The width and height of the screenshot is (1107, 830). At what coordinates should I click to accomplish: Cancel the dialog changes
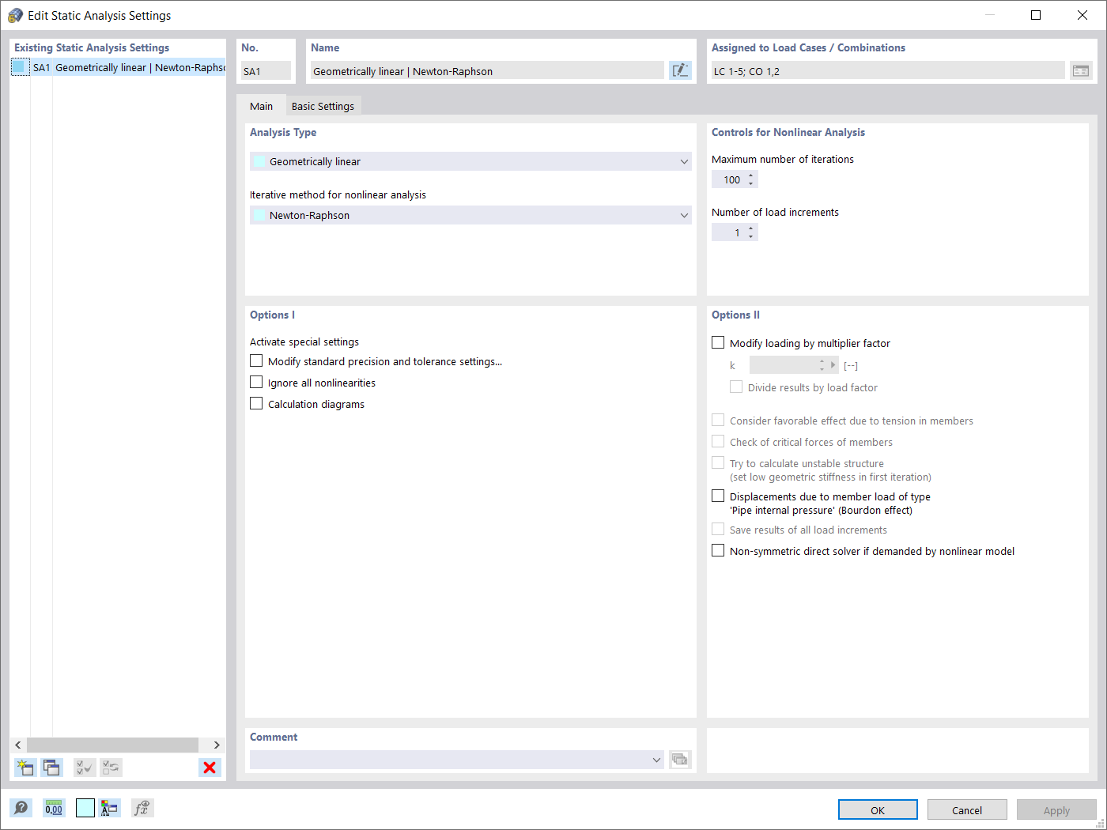(967, 809)
